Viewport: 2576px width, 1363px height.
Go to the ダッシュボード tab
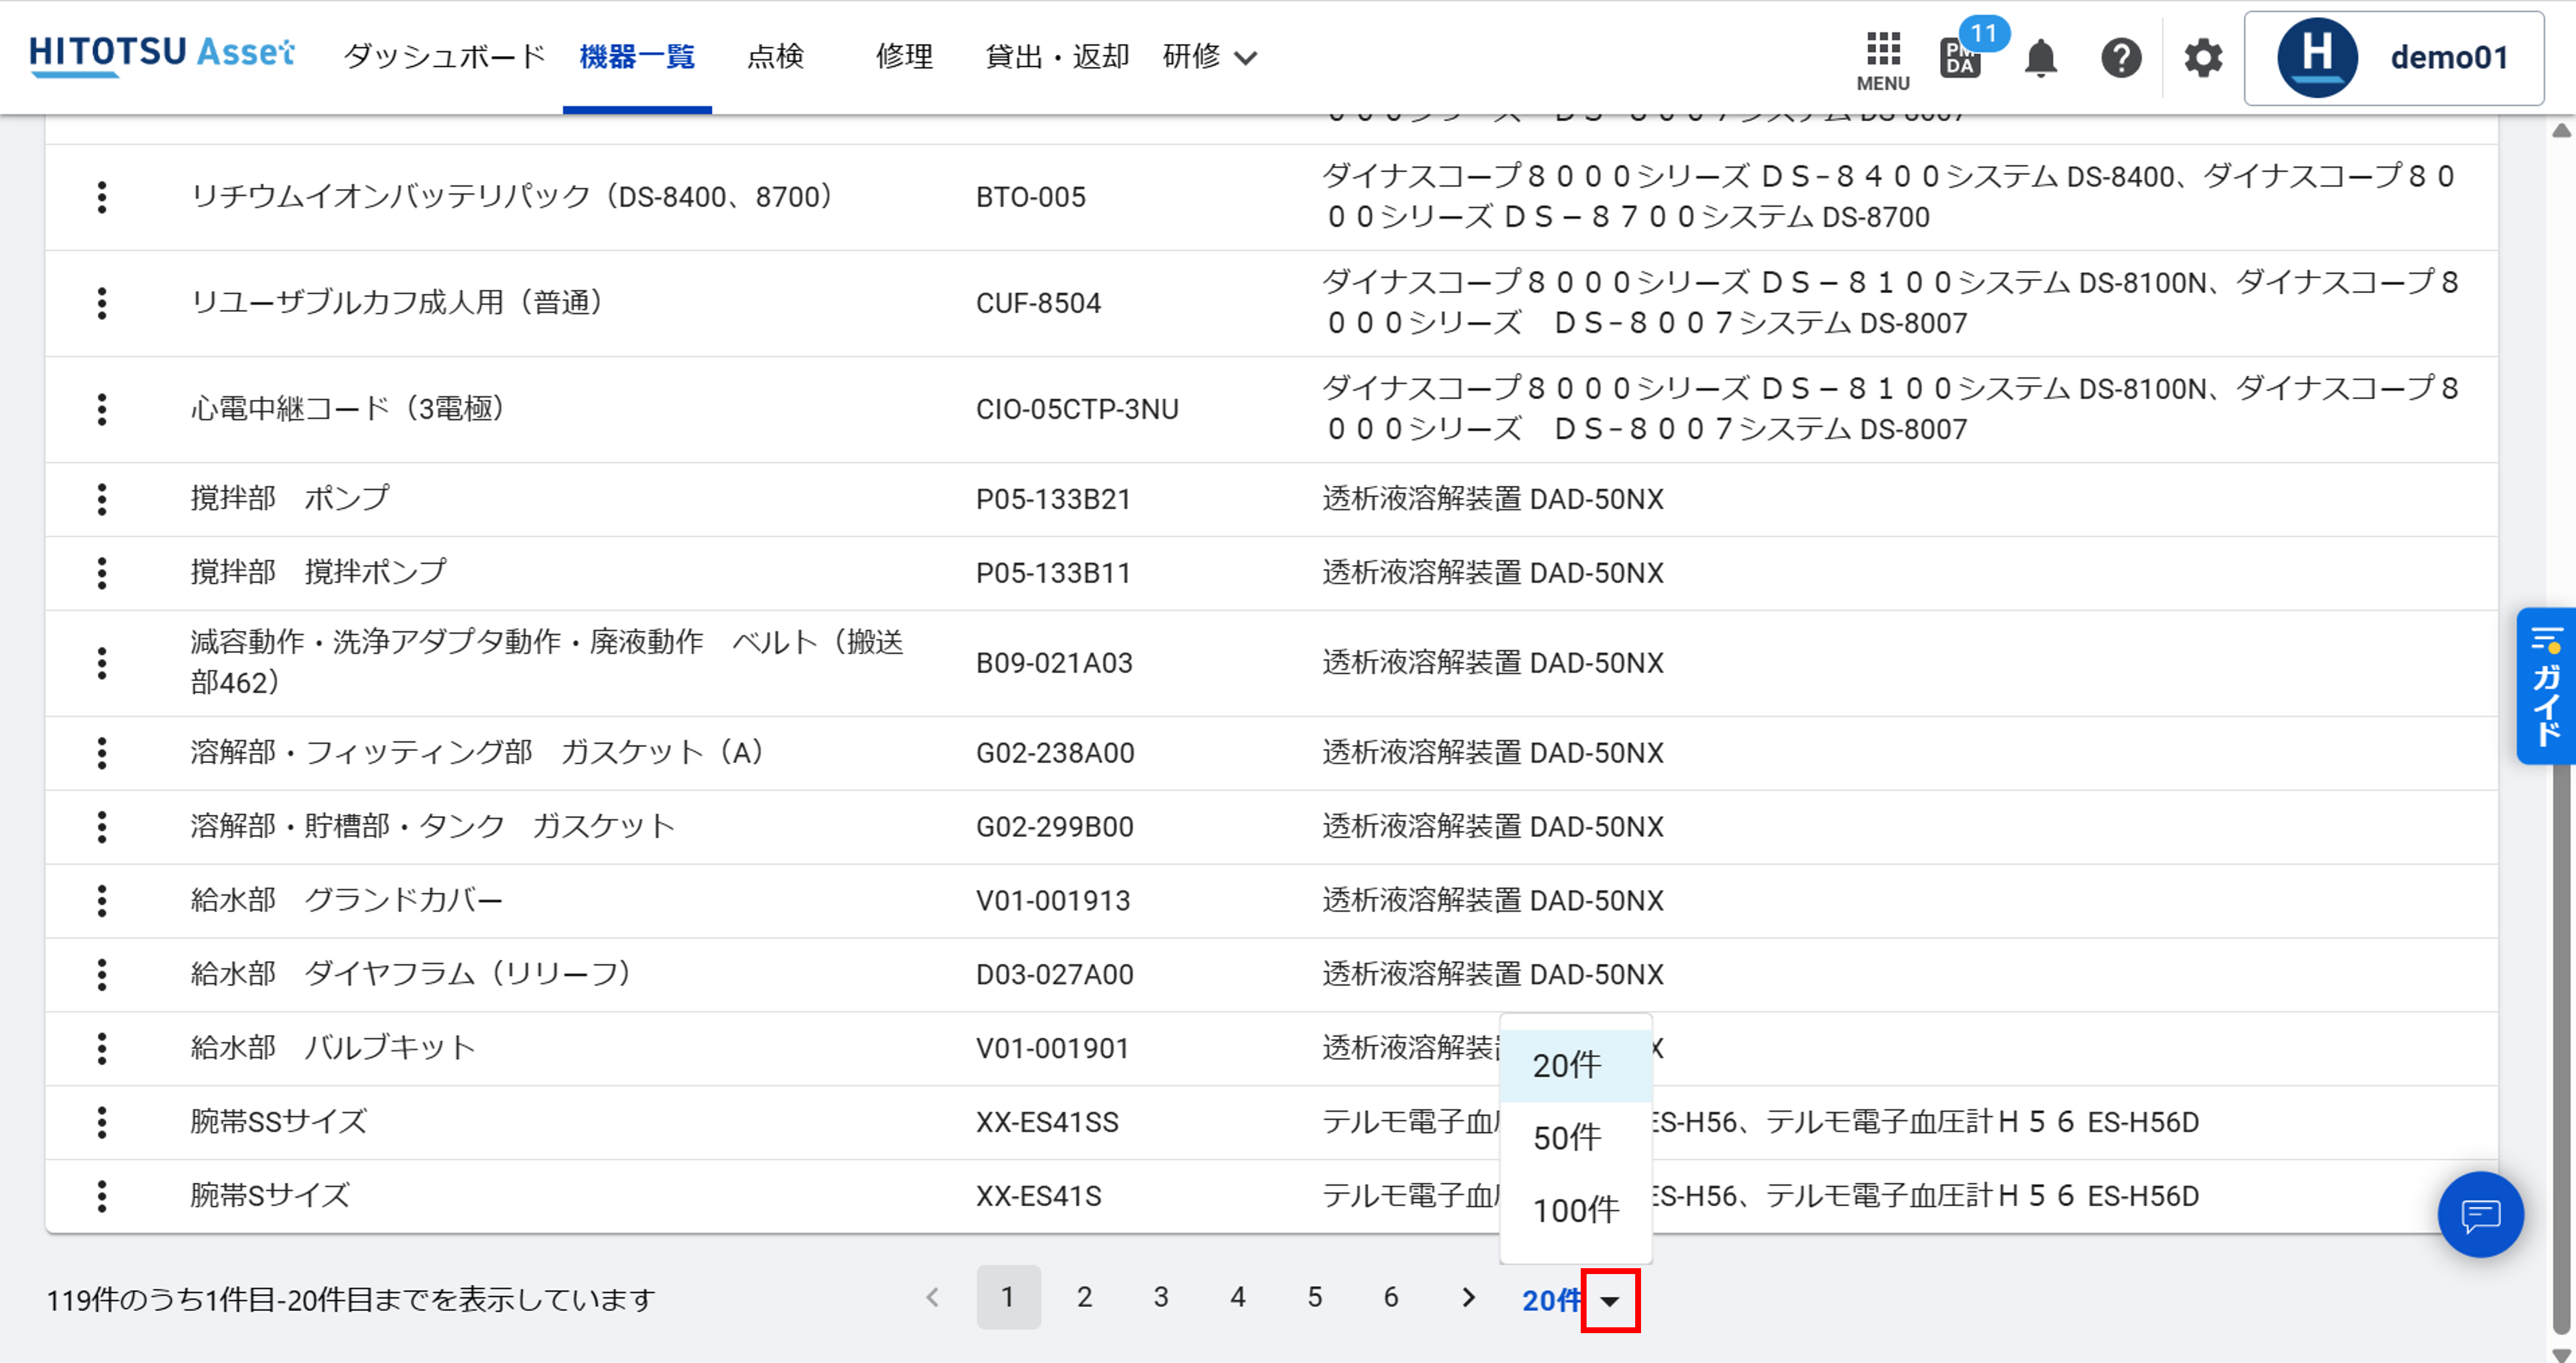[x=444, y=56]
